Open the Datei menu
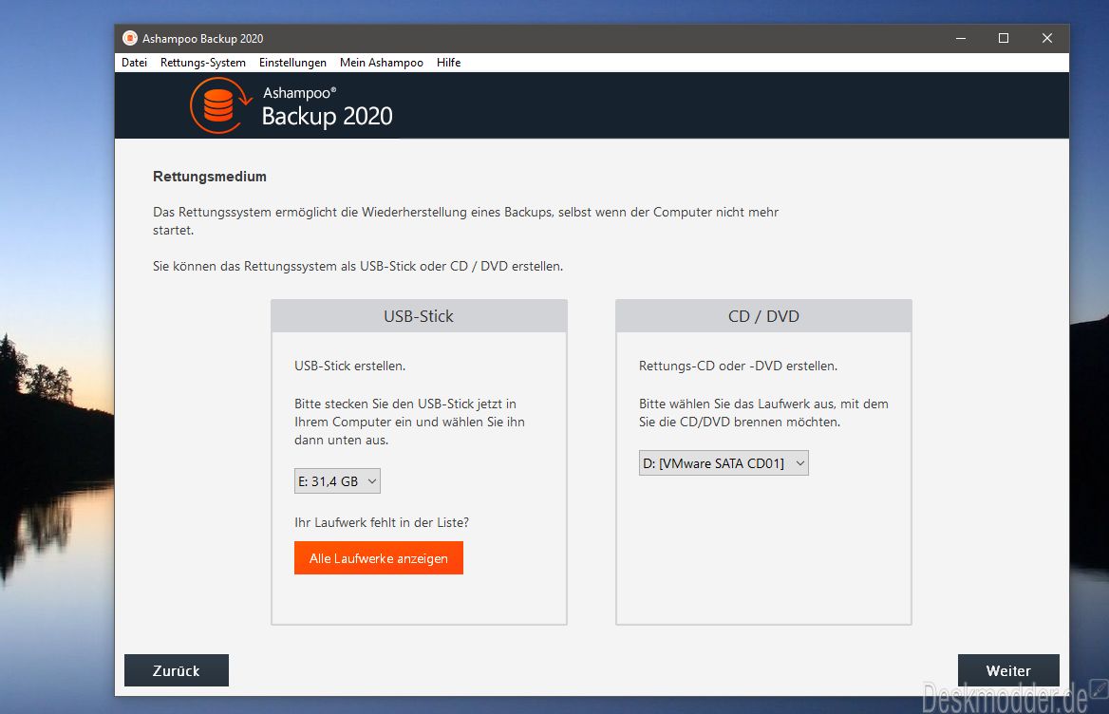This screenshot has height=714, width=1109. click(135, 63)
